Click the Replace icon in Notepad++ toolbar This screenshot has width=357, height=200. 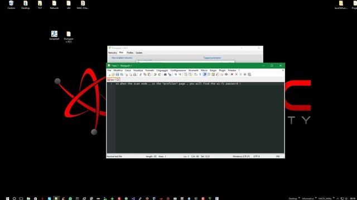(x=170, y=74)
